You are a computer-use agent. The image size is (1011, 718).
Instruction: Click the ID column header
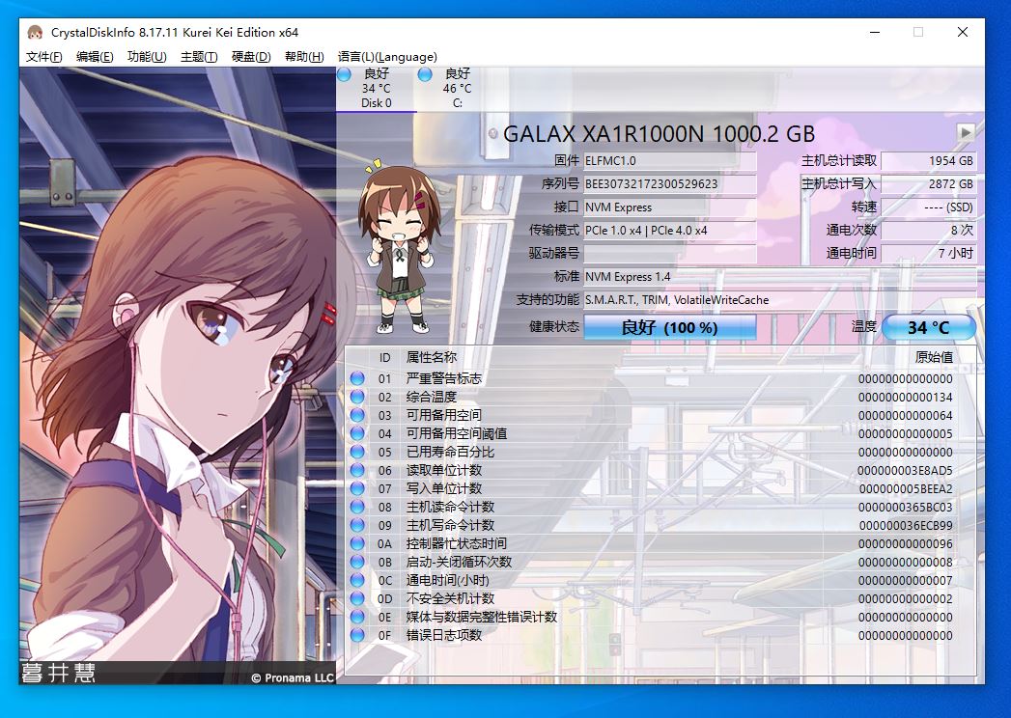[385, 358]
